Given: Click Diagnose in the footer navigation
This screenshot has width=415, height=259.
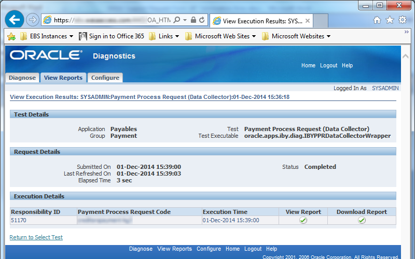Looking at the screenshot, I should pos(141,249).
